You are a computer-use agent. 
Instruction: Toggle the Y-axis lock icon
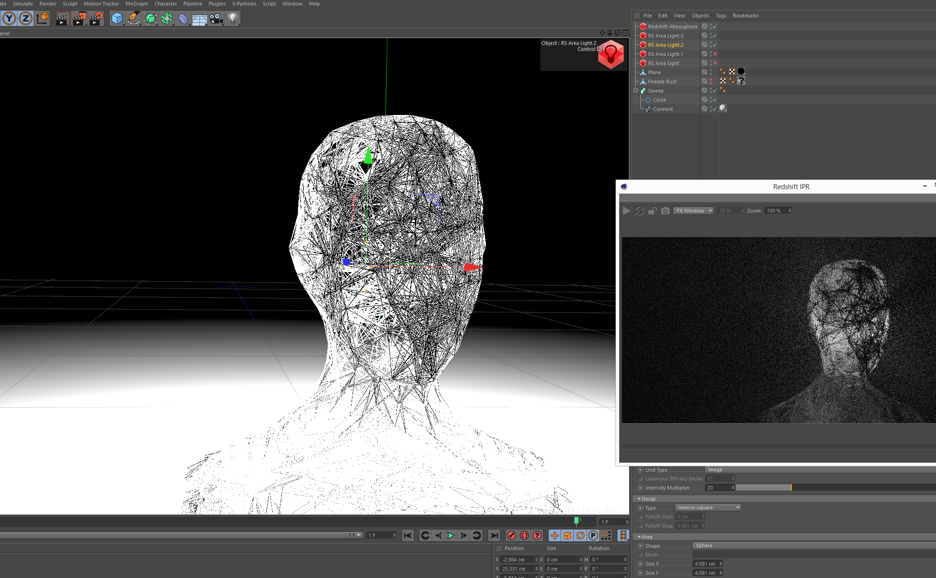(9, 18)
